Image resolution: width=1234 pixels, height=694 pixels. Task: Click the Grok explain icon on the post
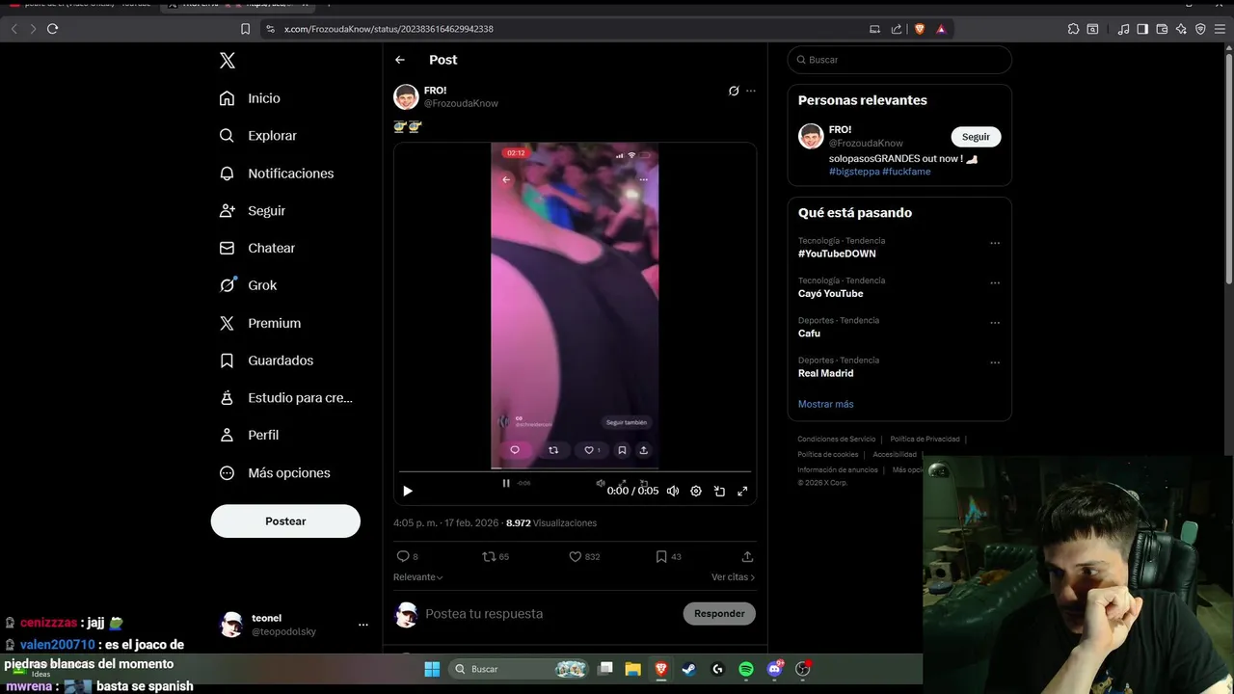pyautogui.click(x=734, y=91)
